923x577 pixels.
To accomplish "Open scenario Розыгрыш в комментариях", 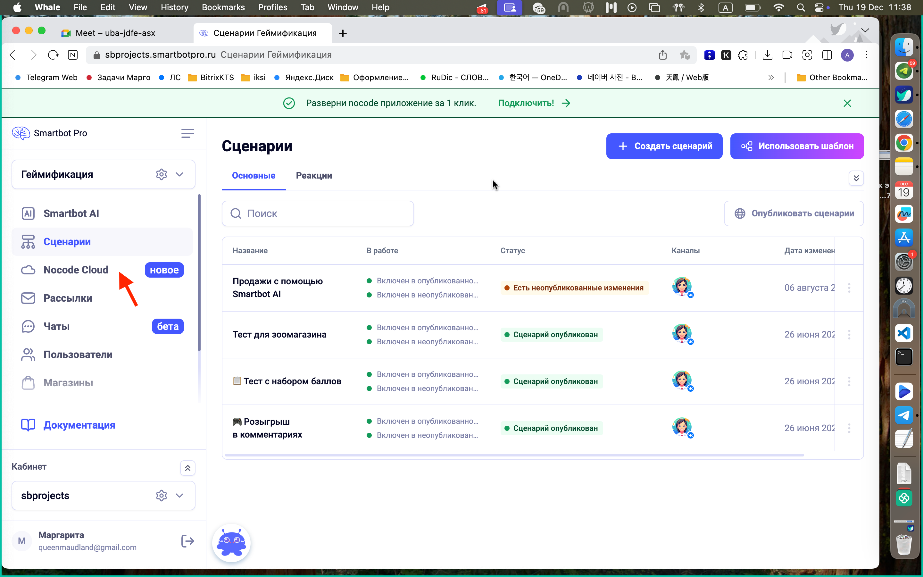I will point(267,428).
